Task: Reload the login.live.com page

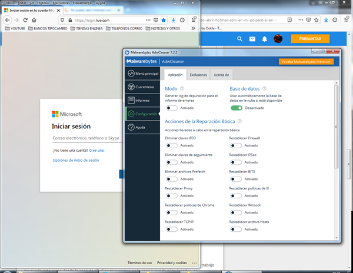Action: click(25, 20)
